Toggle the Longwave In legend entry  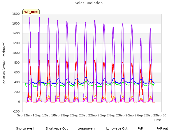(84, 128)
